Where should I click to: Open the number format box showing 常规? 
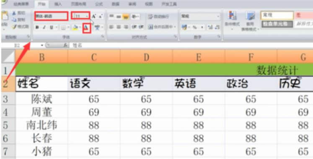click(200, 17)
